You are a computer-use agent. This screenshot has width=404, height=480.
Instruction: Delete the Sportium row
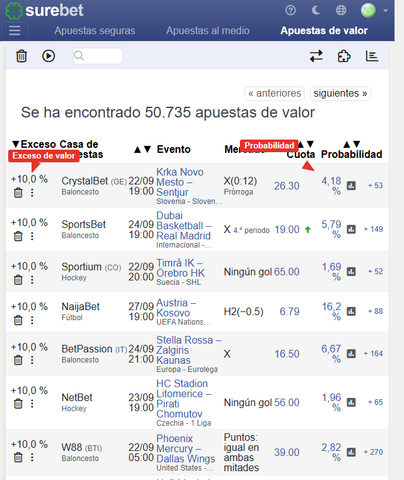18,280
